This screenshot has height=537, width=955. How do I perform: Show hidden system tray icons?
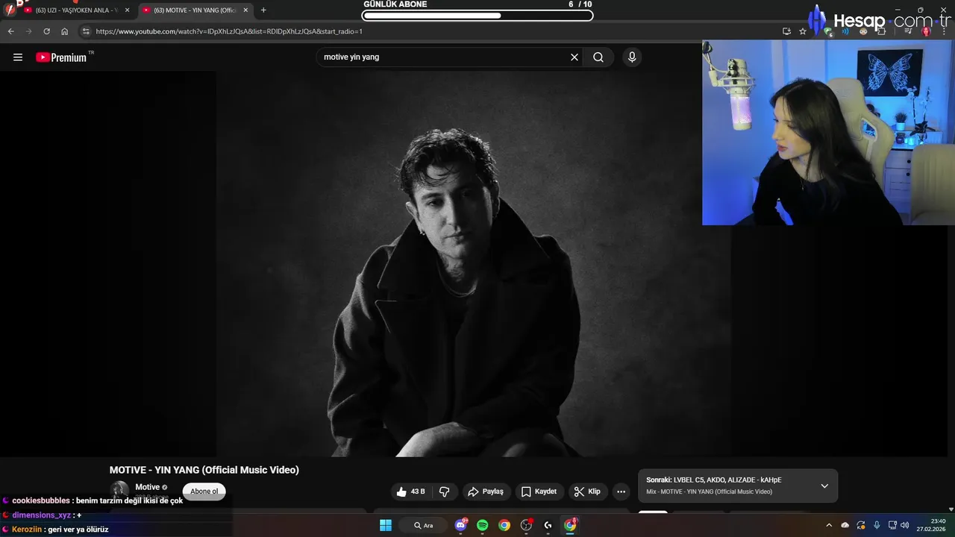828,525
